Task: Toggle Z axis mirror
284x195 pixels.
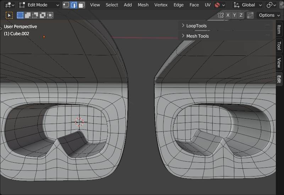Action: [x=241, y=15]
